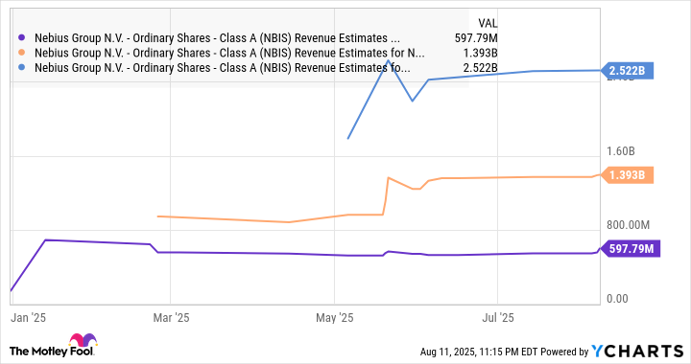Click the Motley Fool jester hat logo
691x364 pixels.
(x=83, y=340)
